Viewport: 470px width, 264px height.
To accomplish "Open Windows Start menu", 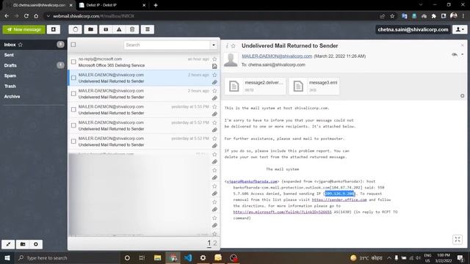I will (7, 257).
